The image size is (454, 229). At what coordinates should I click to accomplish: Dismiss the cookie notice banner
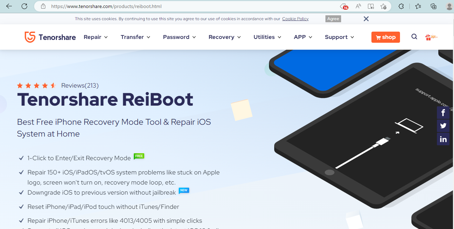[x=366, y=19]
